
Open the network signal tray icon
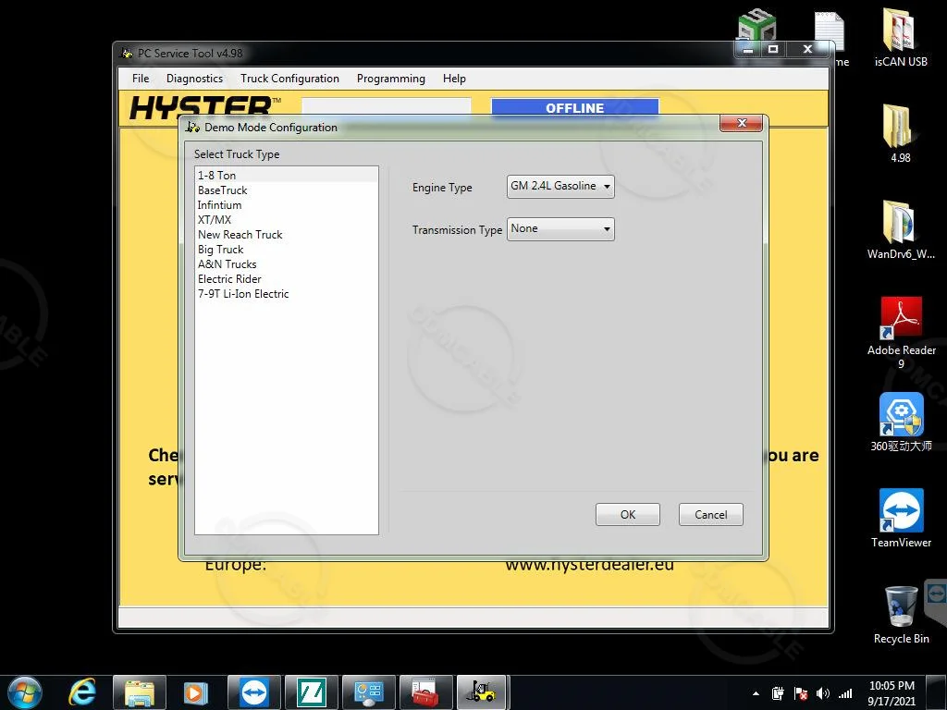tap(845, 693)
